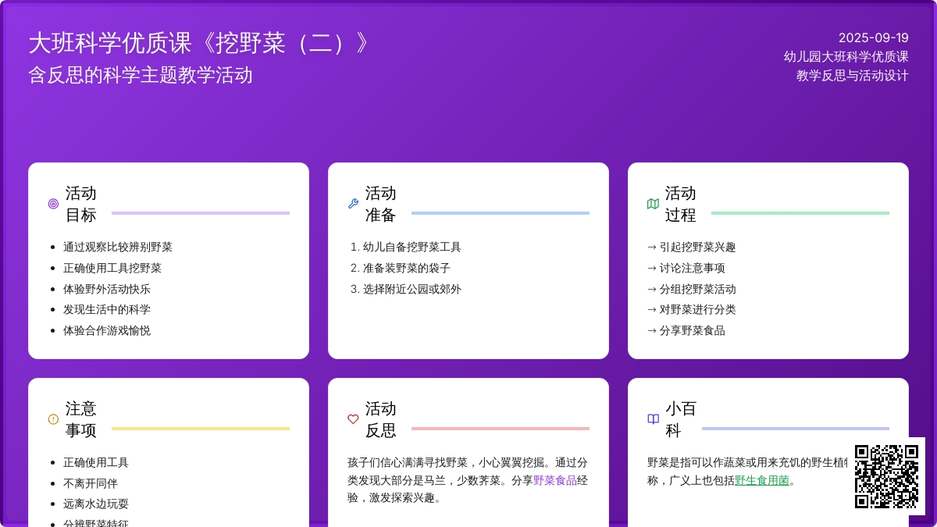Select step 幼儿自备挖野菜工具
This screenshot has height=527, width=937.
click(411, 247)
